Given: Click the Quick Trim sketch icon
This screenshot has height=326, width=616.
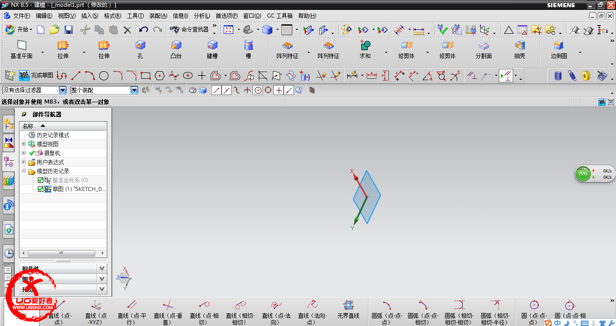Looking at the screenshot, I should 322,76.
